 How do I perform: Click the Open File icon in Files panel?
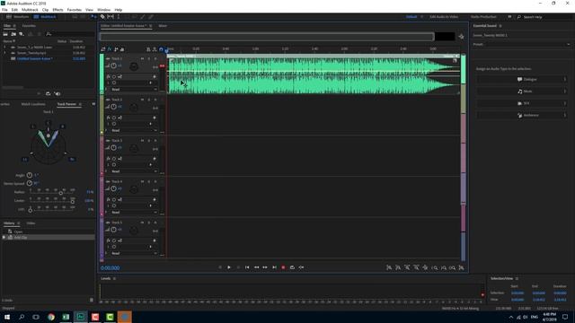tap(5, 34)
